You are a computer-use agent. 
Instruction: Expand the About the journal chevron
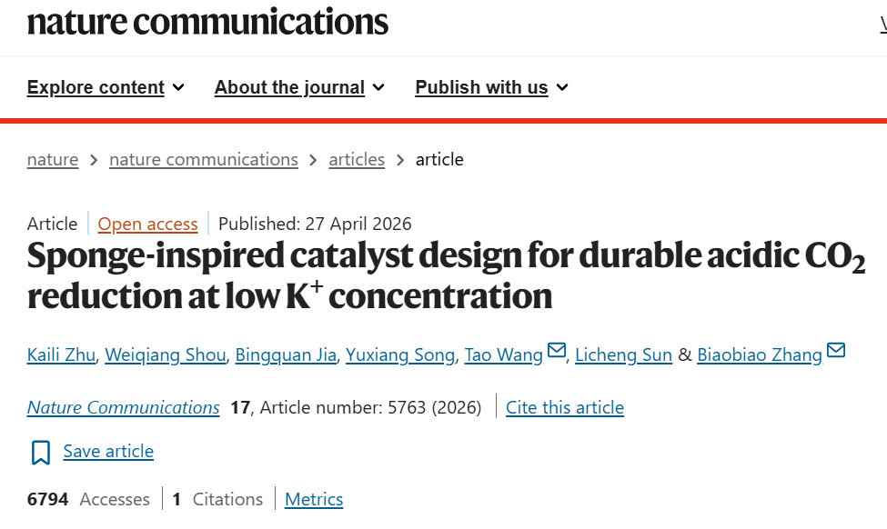pyautogui.click(x=378, y=87)
